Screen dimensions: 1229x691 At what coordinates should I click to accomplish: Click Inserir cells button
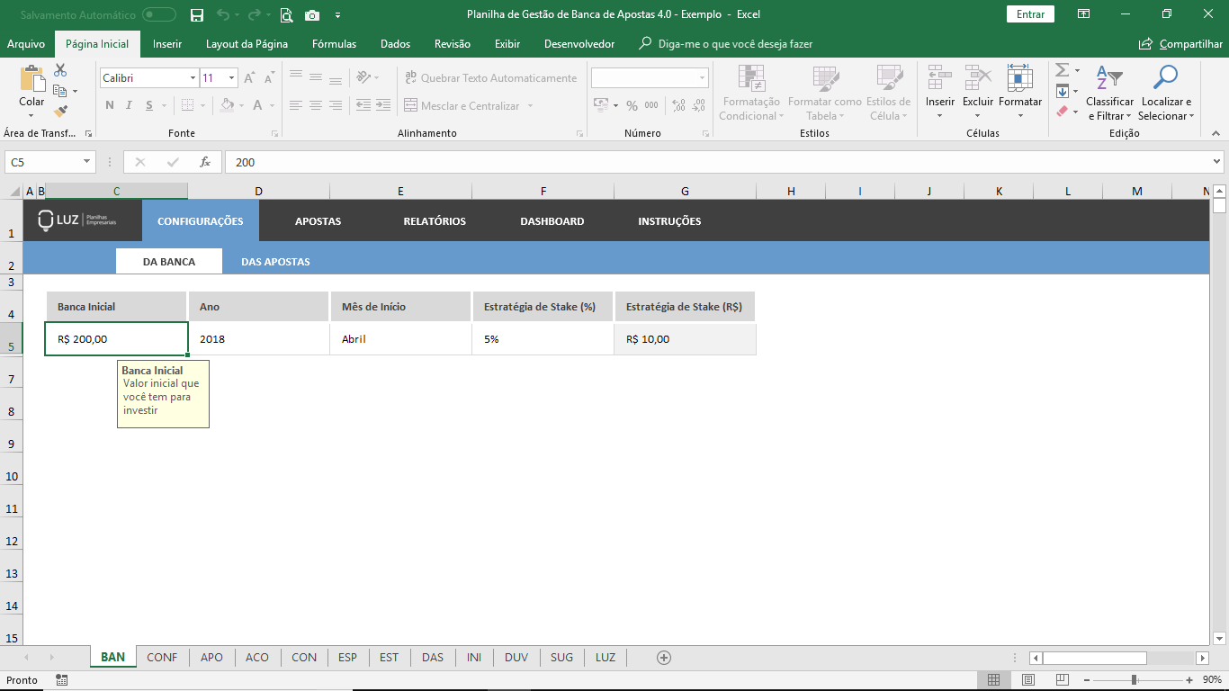[940, 93]
